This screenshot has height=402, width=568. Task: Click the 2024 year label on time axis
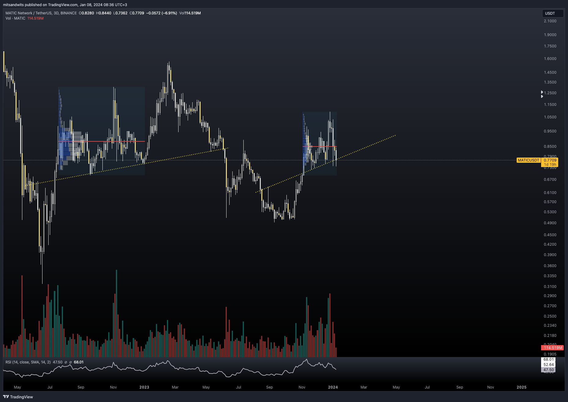[333, 387]
